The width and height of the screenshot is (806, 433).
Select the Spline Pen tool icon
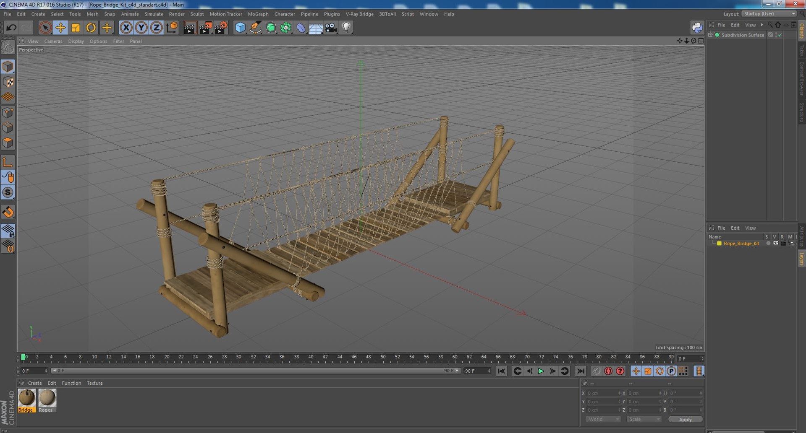[255, 28]
